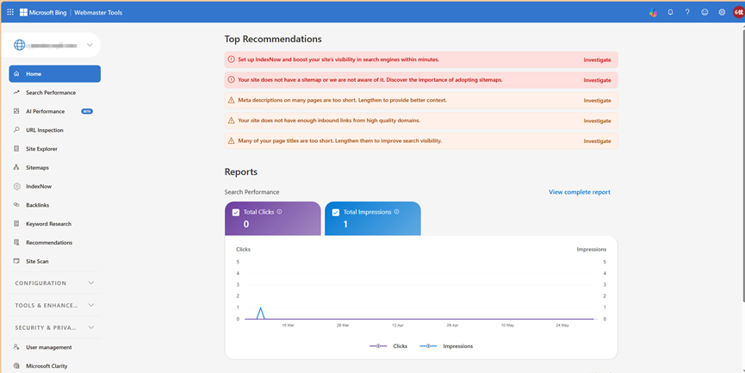
Task: Click Investigate for short page titles
Action: tap(597, 141)
